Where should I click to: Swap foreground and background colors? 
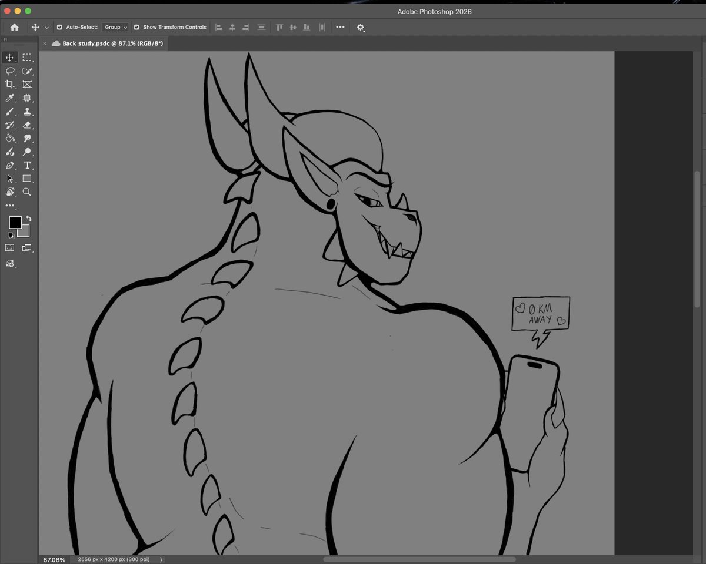tap(29, 219)
